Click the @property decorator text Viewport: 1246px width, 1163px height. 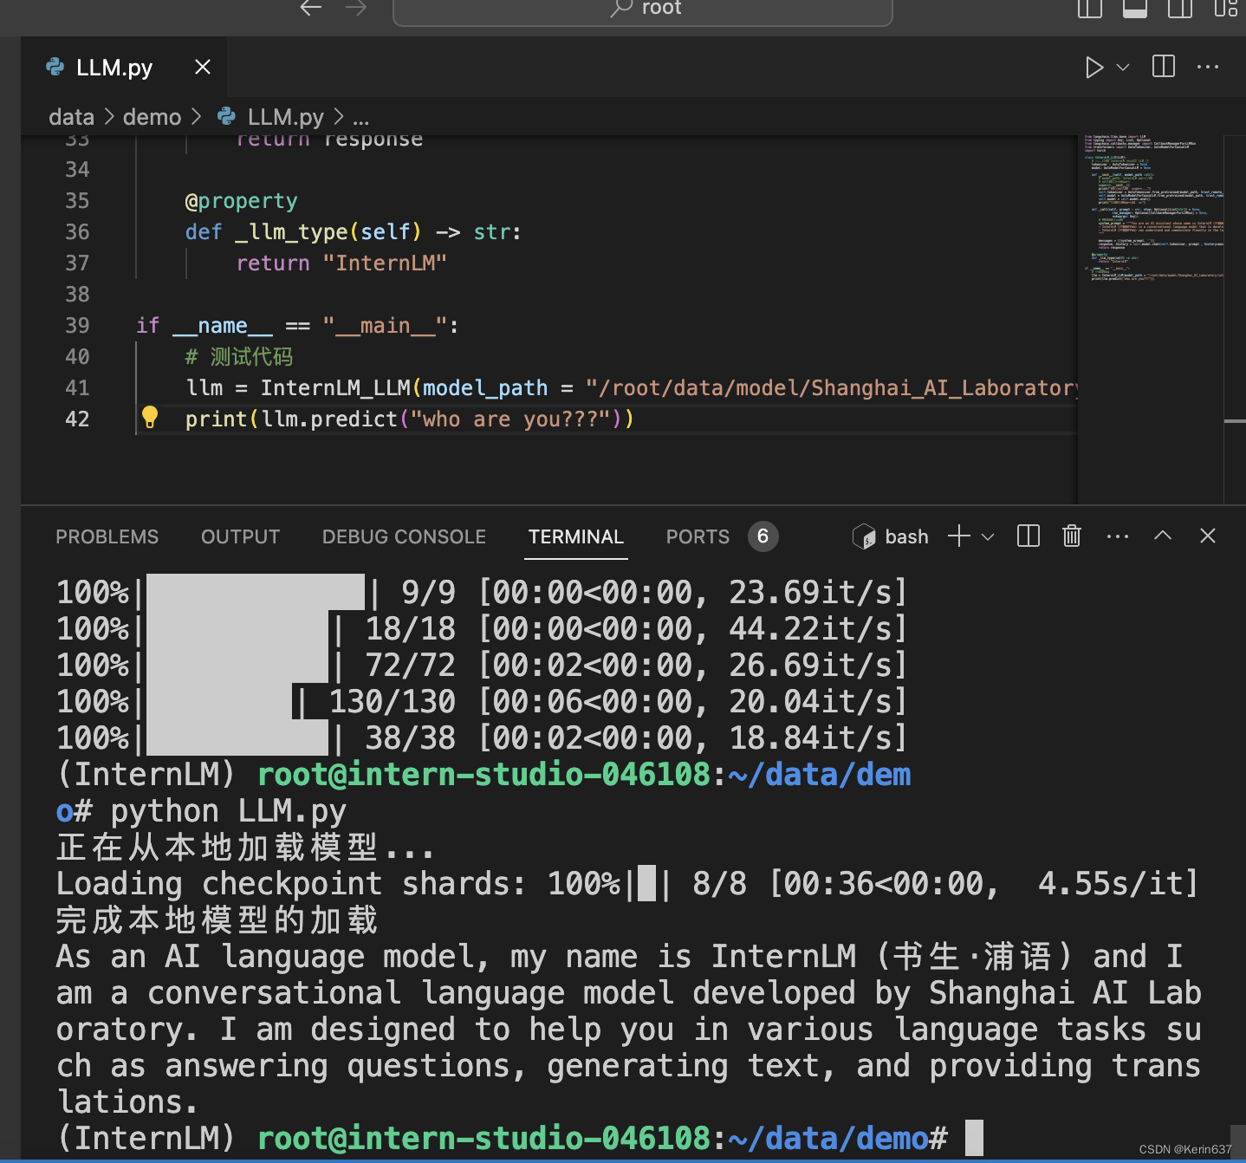pyautogui.click(x=241, y=201)
